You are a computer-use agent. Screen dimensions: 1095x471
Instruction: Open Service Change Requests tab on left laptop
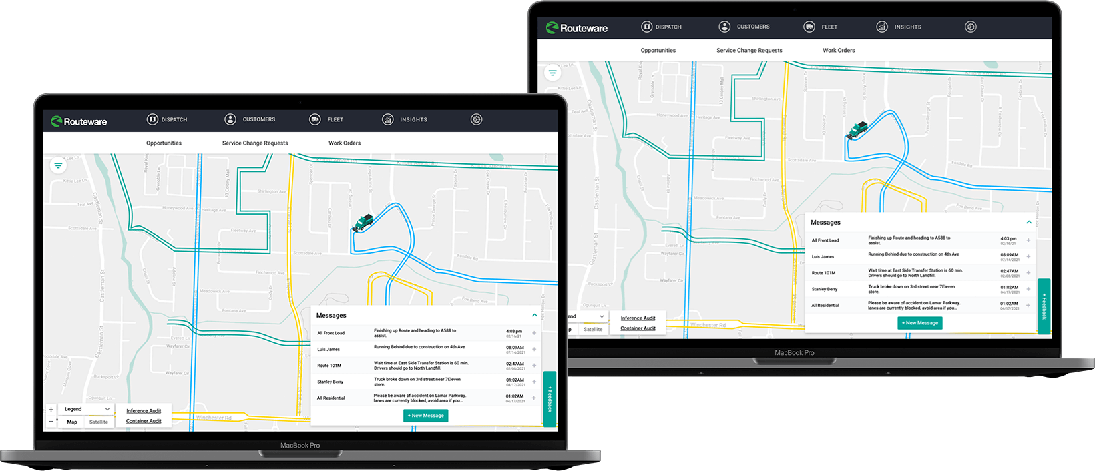255,143
